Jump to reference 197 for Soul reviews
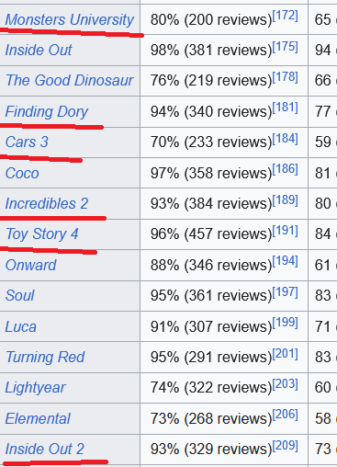The height and width of the screenshot is (467, 337). point(285,291)
